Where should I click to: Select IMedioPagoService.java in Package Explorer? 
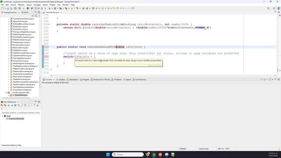click(22, 34)
